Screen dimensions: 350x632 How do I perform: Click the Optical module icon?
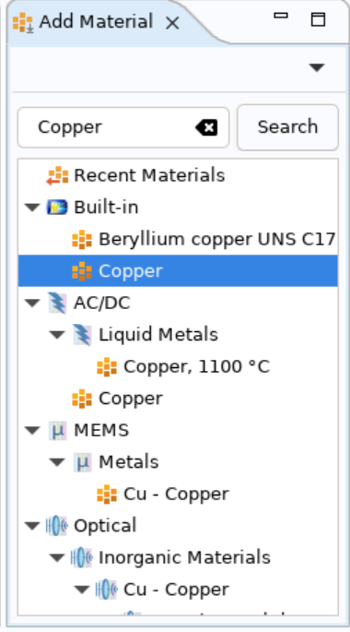tap(57, 526)
